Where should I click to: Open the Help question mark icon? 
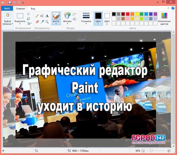point(173,8)
